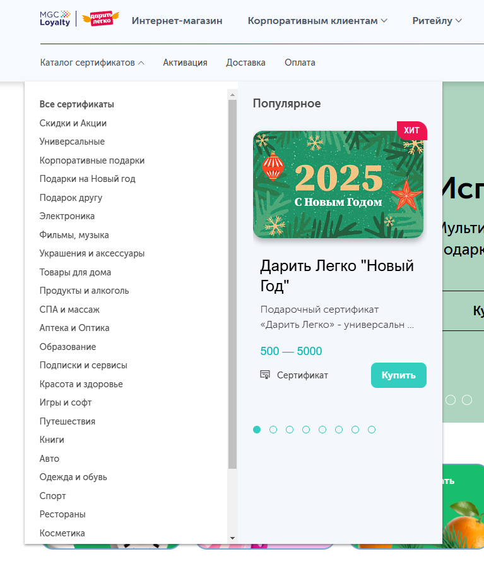Go to the third Популярное carousel slide dot

(x=290, y=430)
